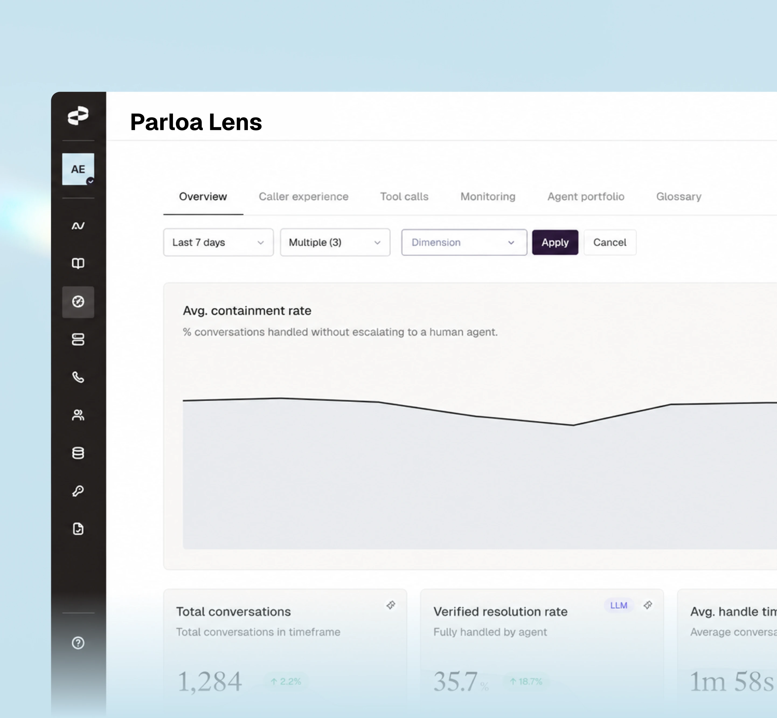Click the Total conversations card title
The image size is (777, 718).
[233, 612]
